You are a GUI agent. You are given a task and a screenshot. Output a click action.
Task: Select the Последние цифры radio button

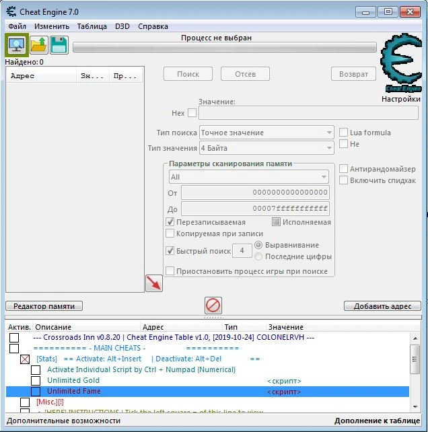click(258, 256)
